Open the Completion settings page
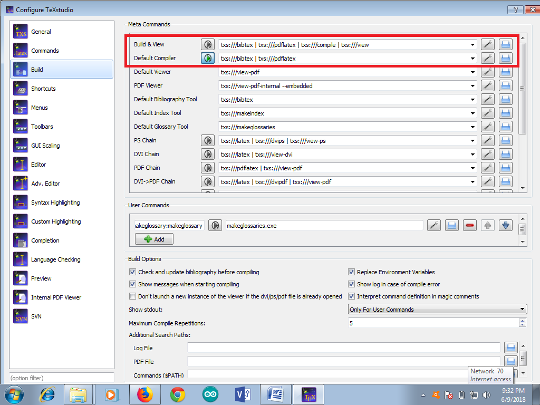Screen dimensions: 540x405 62,240
